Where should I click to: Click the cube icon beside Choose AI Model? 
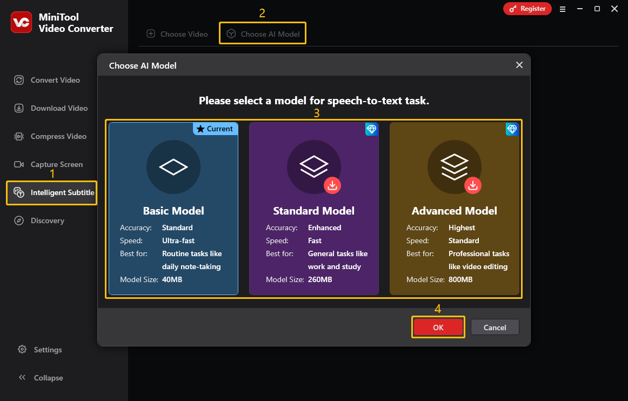(231, 34)
